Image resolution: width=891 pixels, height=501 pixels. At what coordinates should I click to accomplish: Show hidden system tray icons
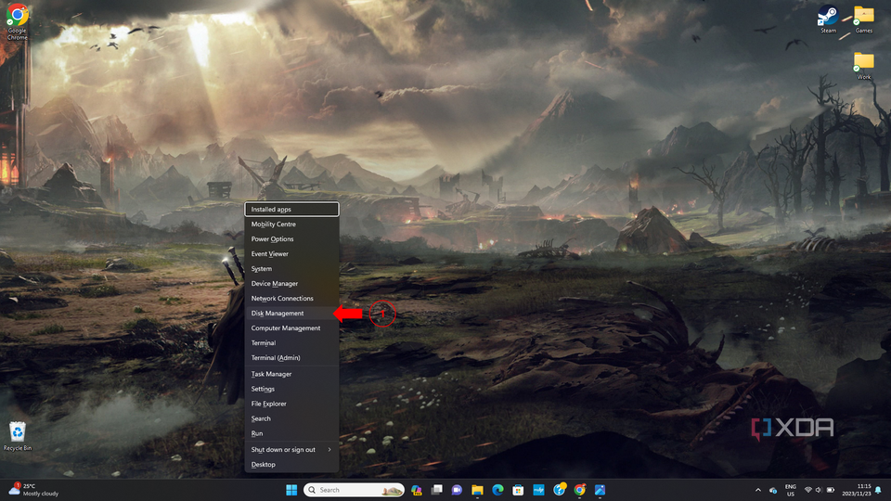point(758,490)
